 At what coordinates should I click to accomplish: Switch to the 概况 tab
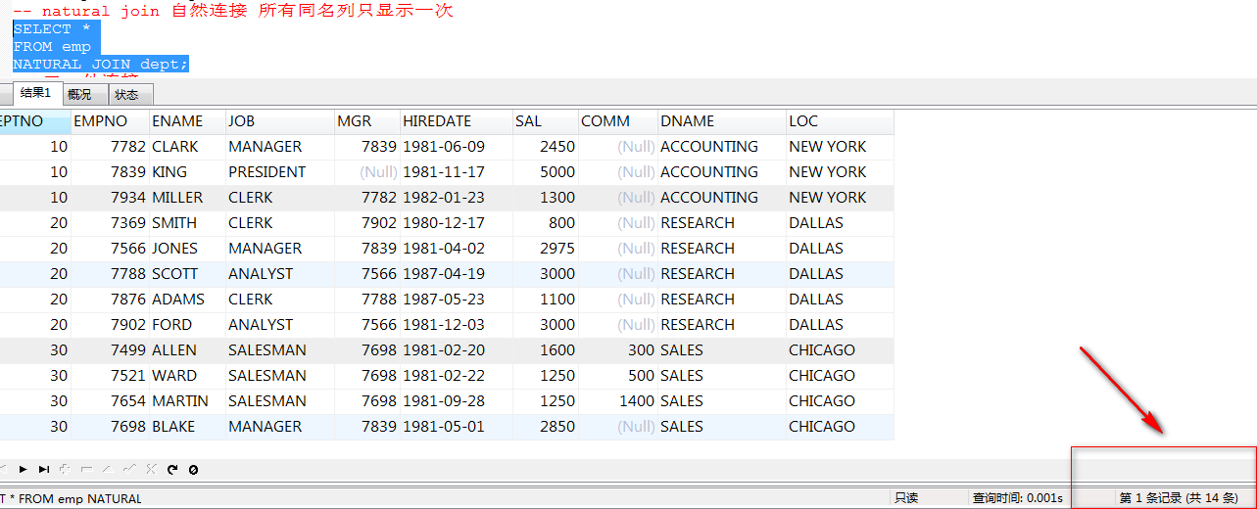(x=79, y=95)
